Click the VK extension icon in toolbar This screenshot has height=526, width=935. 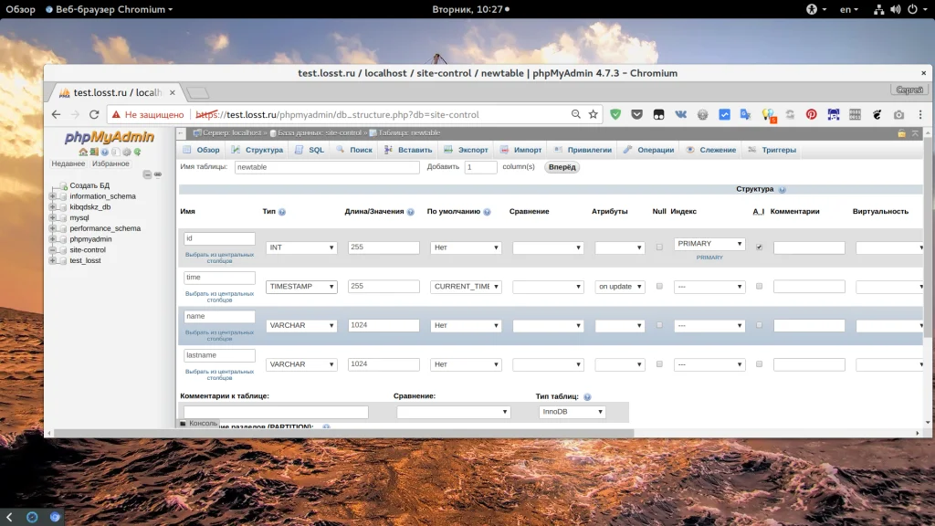(x=680, y=115)
